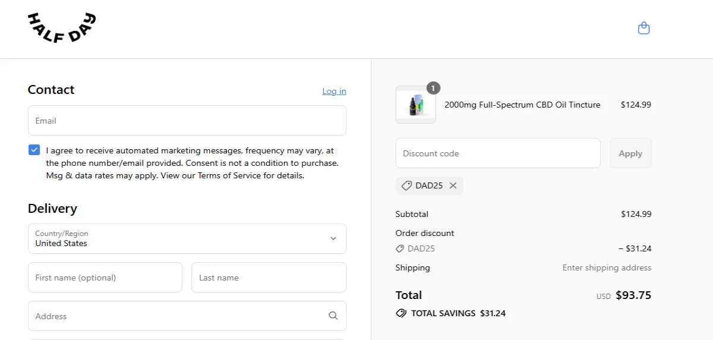713x340 pixels.
Task: Focus the Email input field
Action: tap(187, 121)
